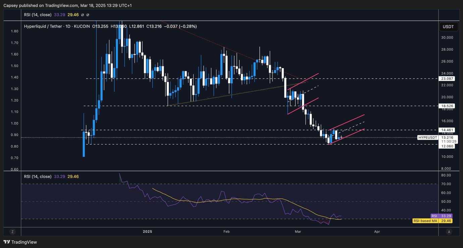
Task: Click the Mar label on time axis
Action: click(298, 232)
